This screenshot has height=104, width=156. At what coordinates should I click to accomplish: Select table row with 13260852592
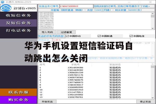coord(95,87)
